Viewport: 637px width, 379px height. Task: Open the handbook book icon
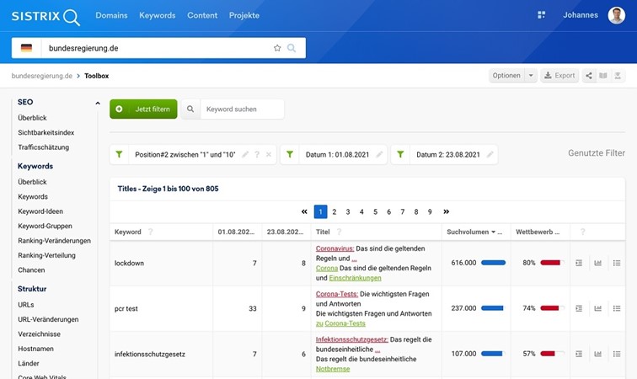(x=603, y=76)
